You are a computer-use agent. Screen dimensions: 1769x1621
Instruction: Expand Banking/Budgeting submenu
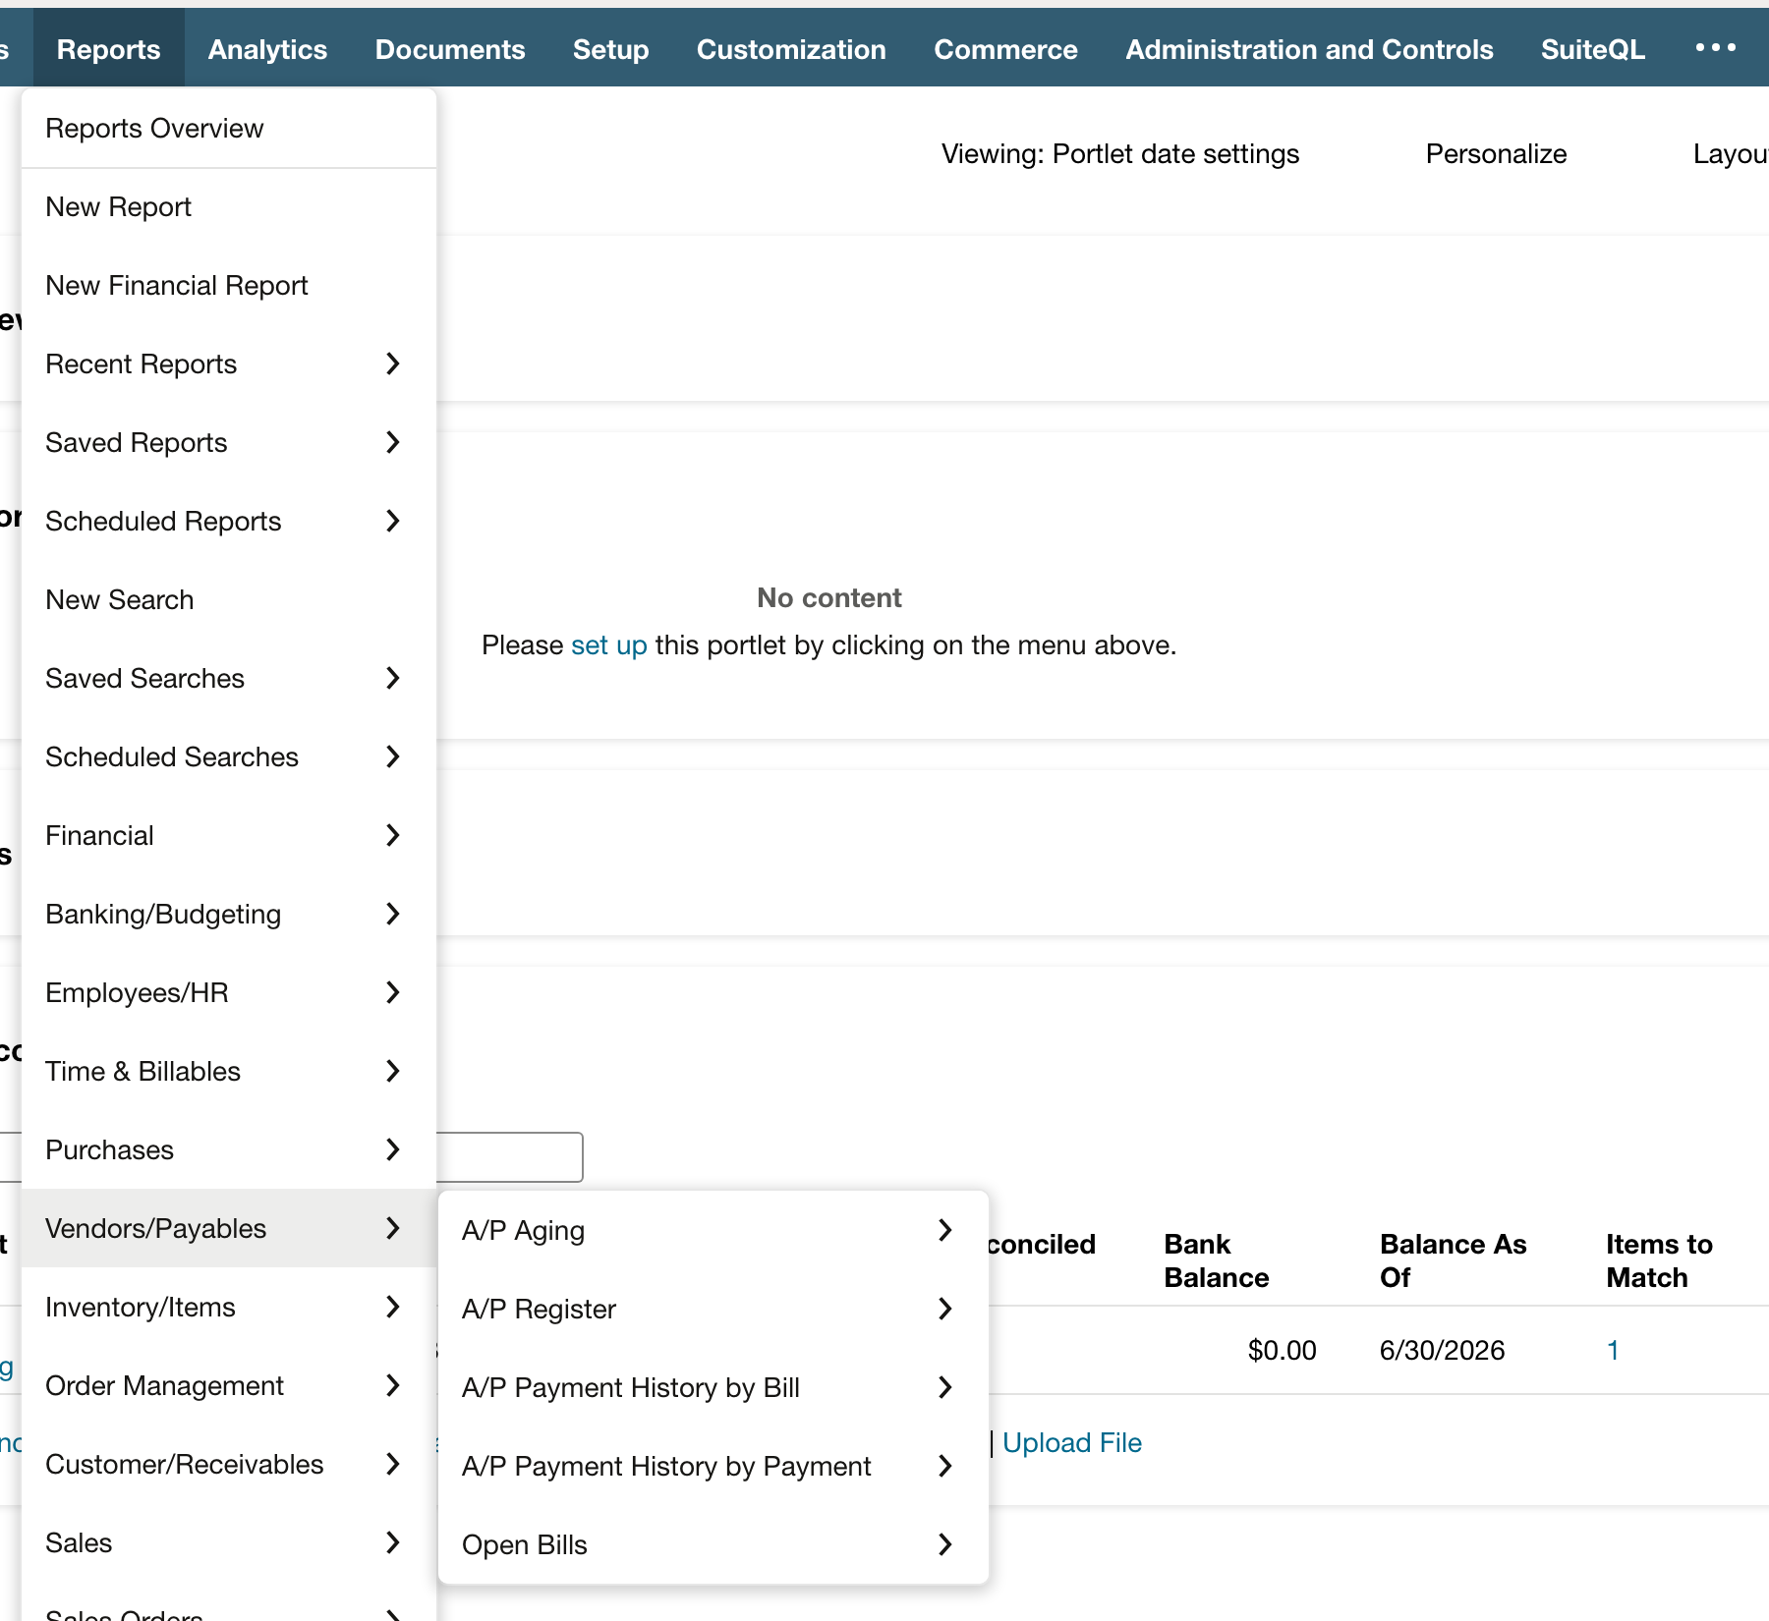pos(229,915)
